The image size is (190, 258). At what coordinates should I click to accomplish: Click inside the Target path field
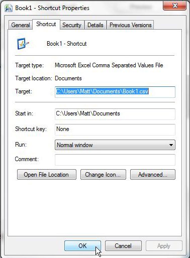(x=115, y=92)
